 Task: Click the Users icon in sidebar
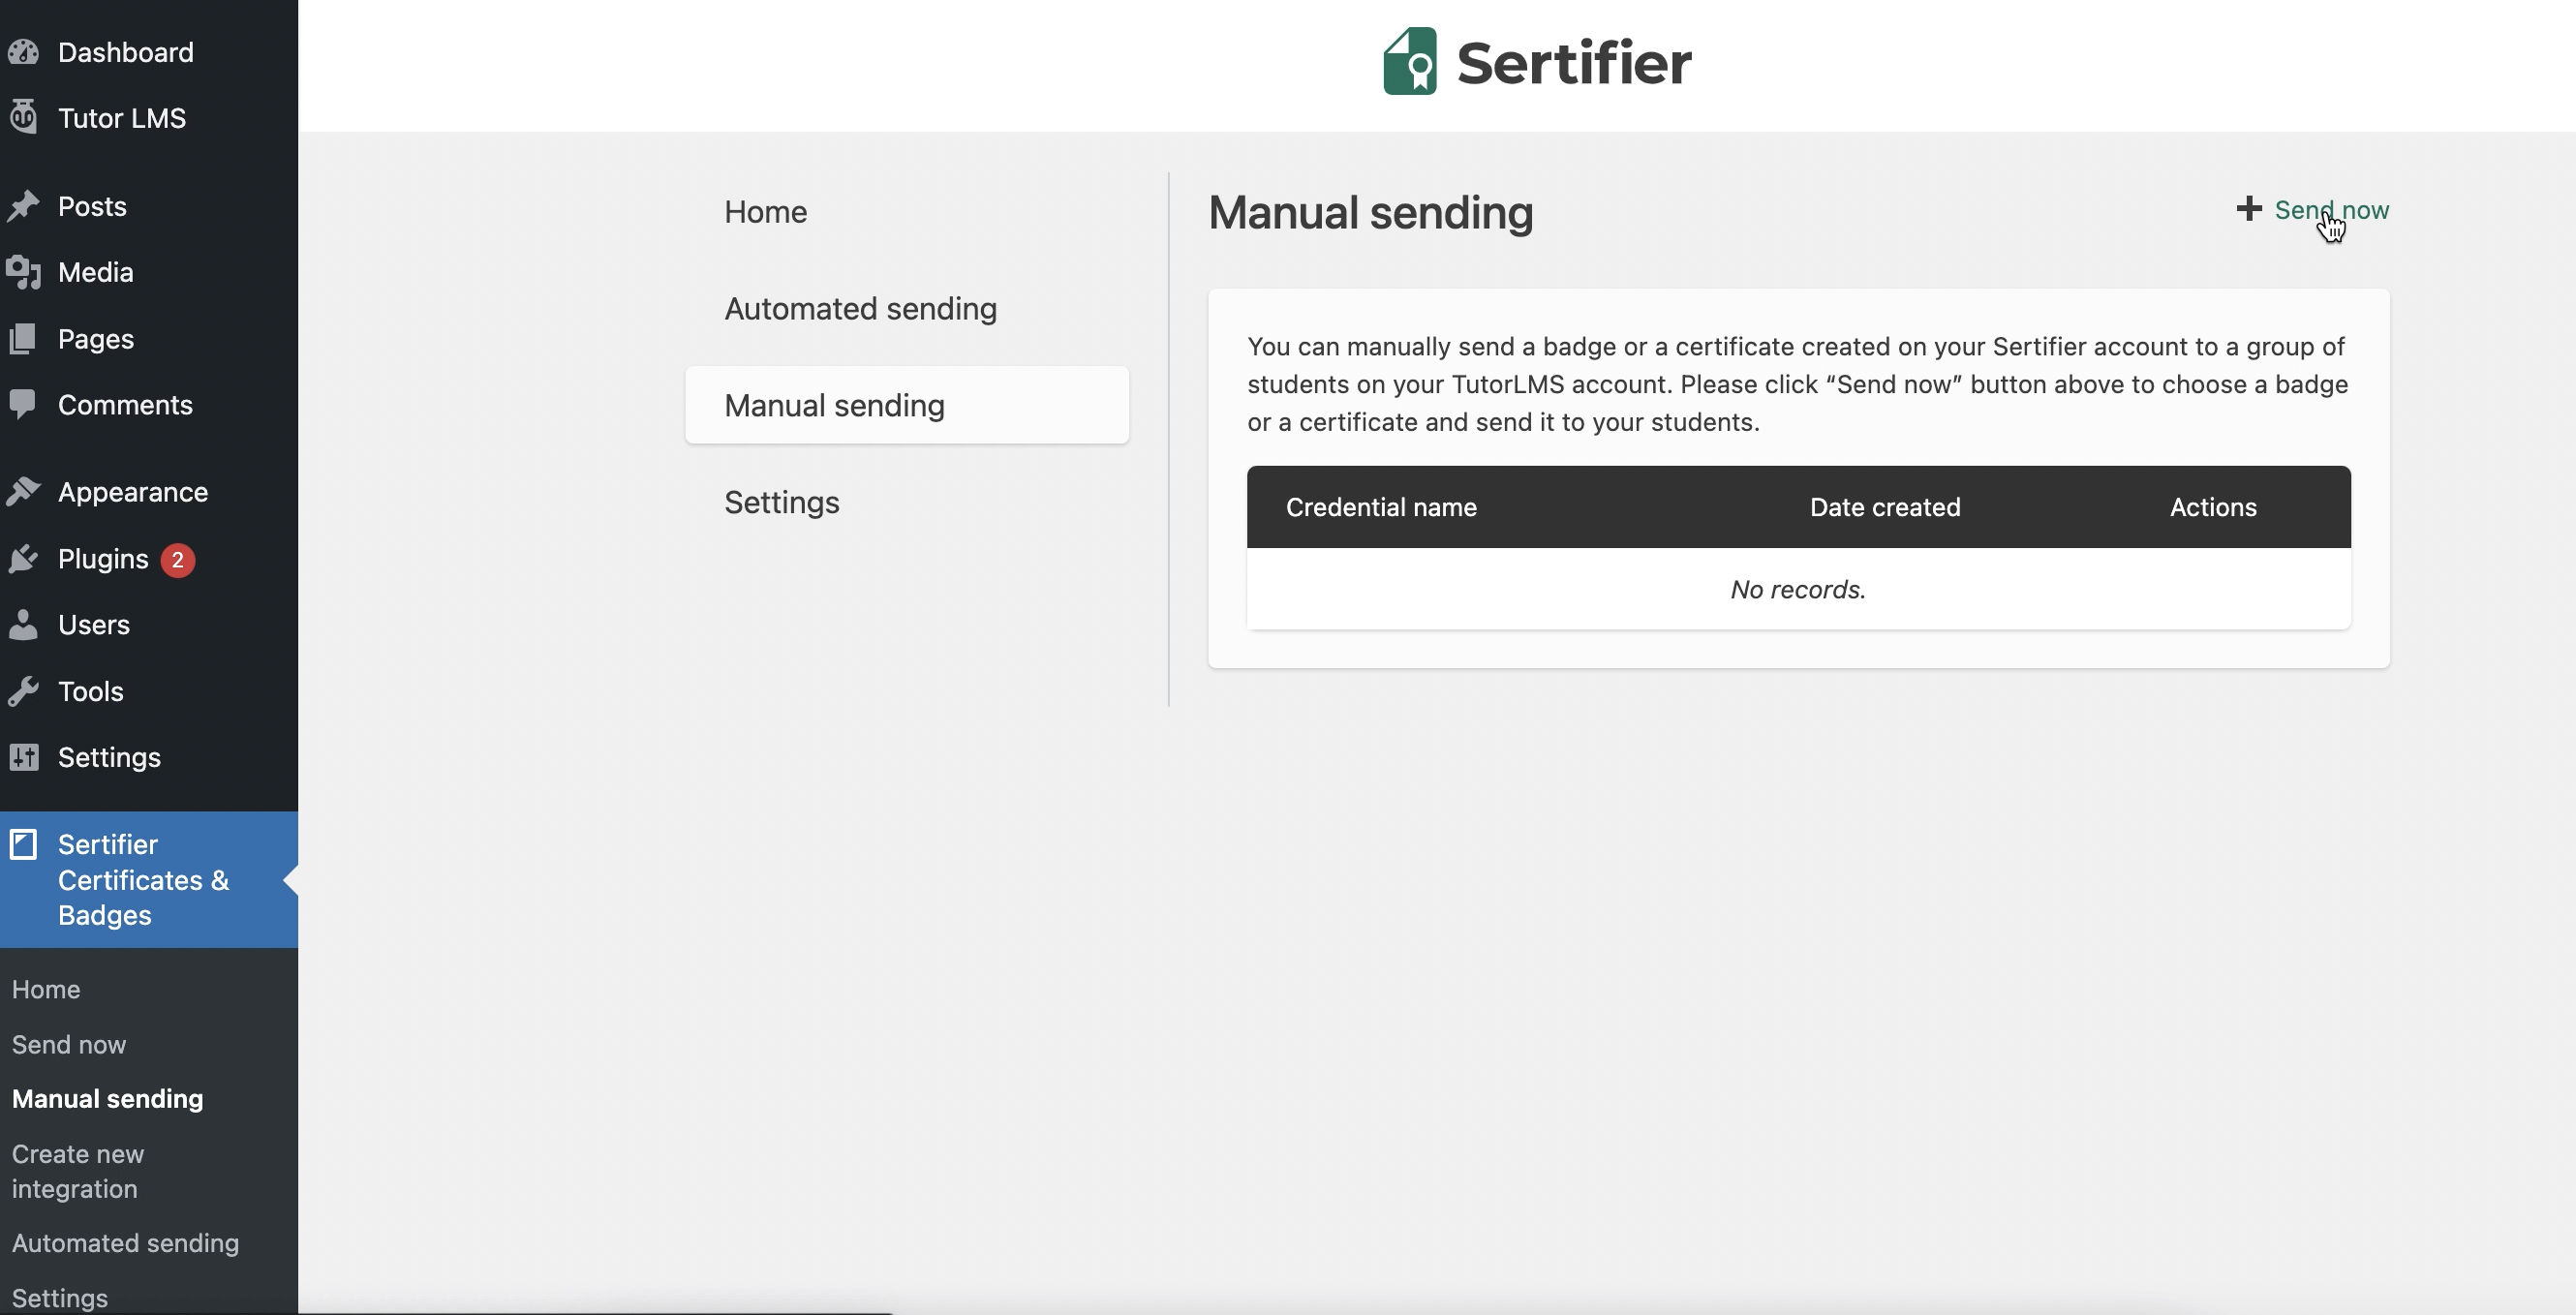point(22,624)
